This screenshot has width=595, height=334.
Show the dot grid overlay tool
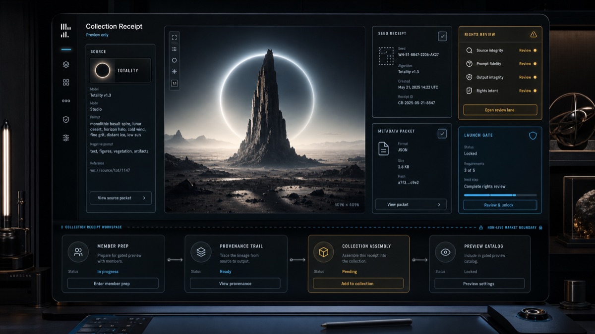174,49
